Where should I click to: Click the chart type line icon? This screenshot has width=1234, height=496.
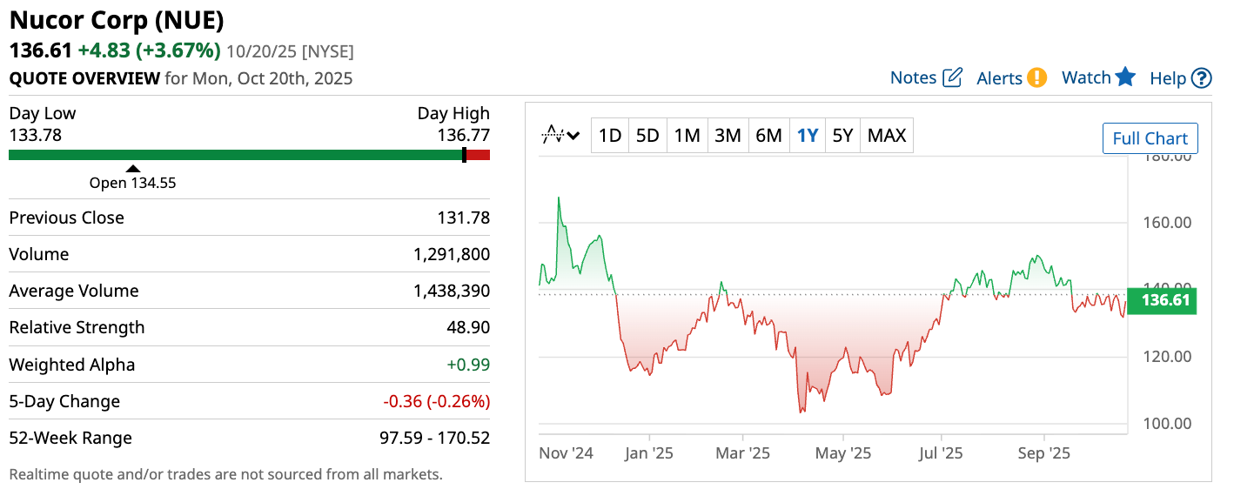click(553, 135)
